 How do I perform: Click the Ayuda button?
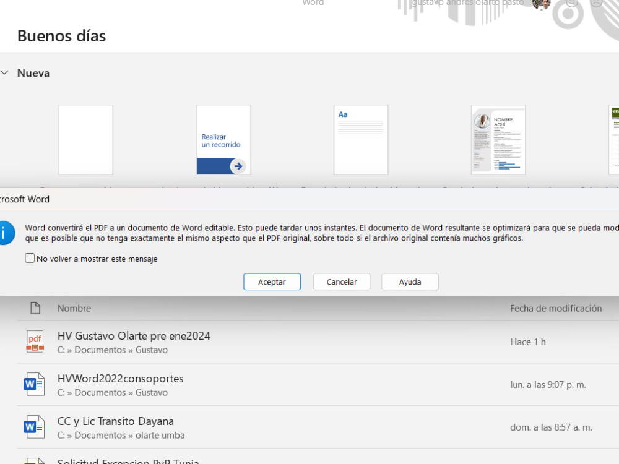click(x=410, y=281)
